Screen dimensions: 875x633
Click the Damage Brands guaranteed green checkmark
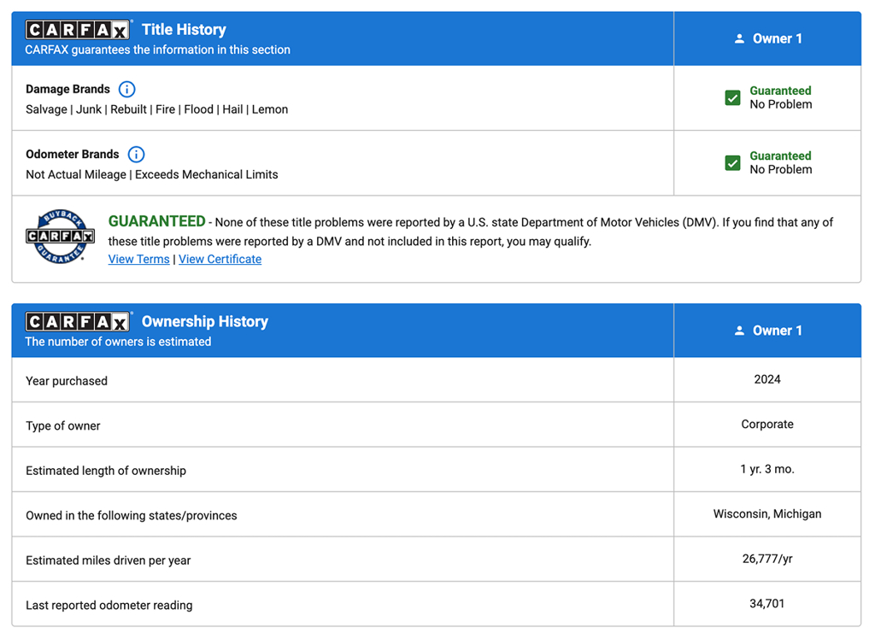click(x=732, y=97)
